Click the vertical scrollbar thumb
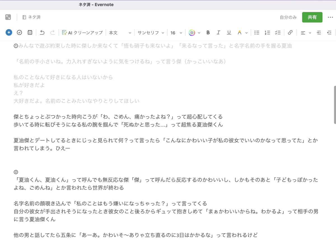336x241 pixels. click(x=335, y=105)
